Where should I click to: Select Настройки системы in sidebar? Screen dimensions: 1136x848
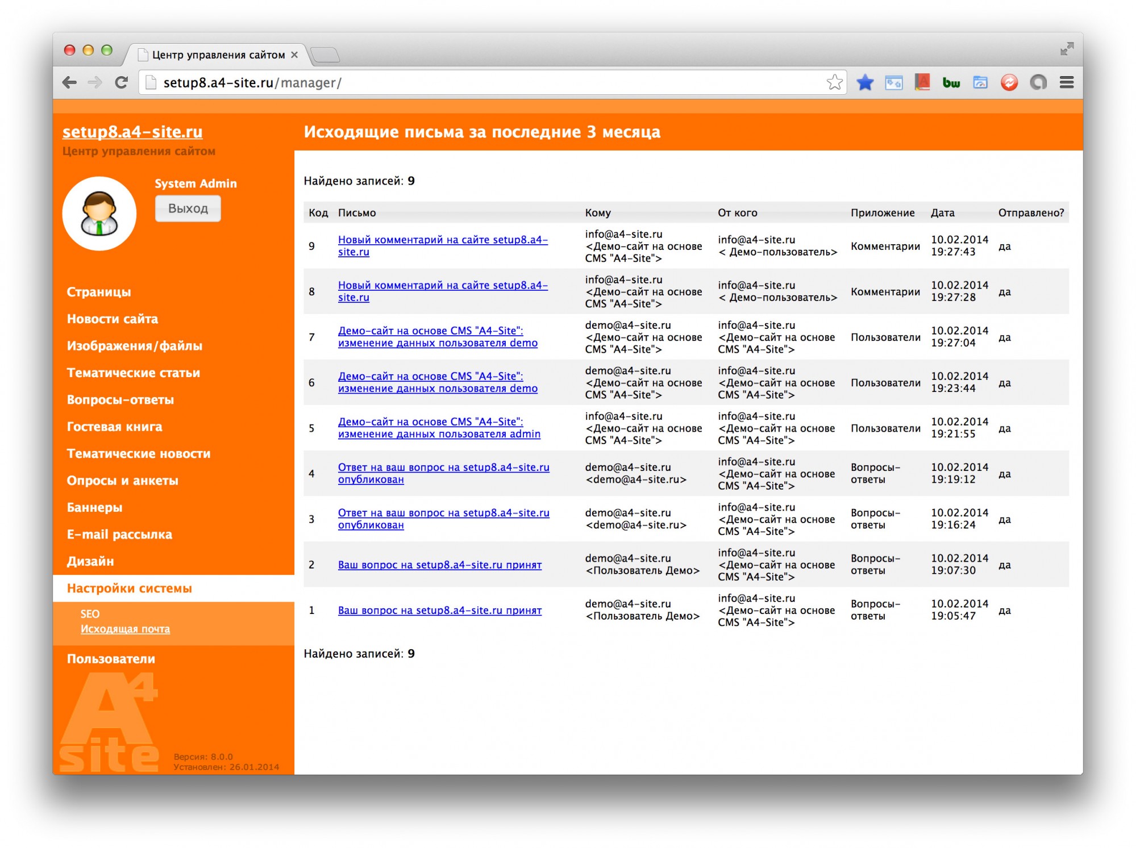coord(130,588)
